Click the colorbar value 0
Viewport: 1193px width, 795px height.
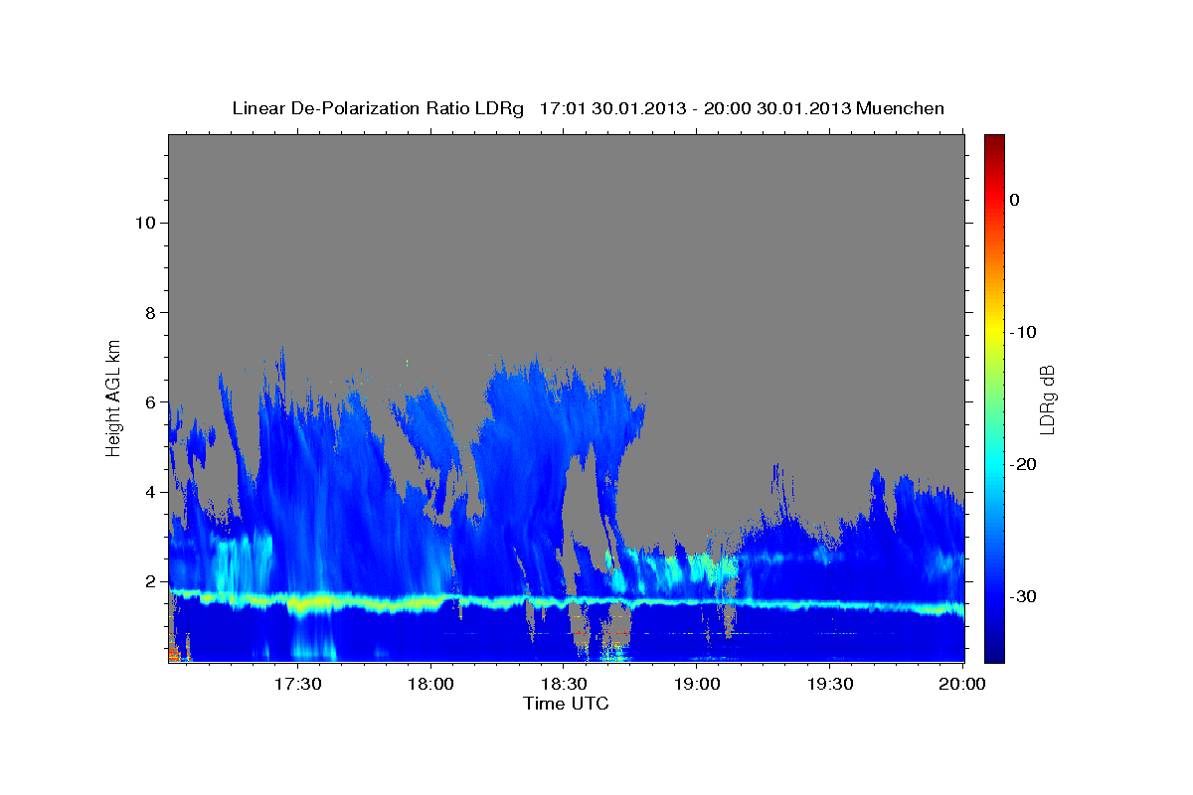point(1015,200)
